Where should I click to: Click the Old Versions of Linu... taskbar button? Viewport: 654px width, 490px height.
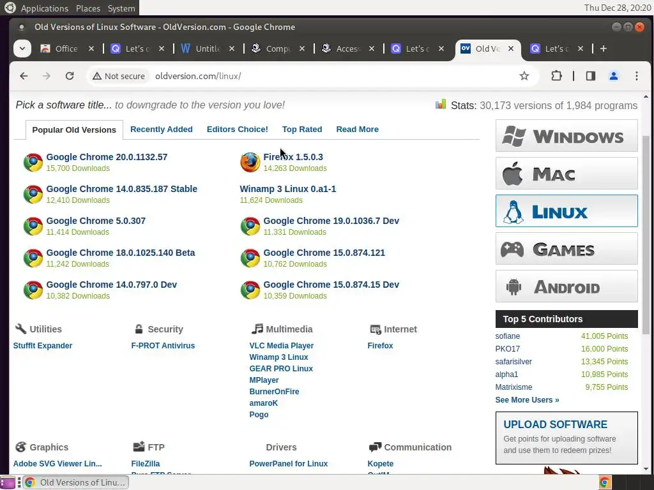[75, 482]
